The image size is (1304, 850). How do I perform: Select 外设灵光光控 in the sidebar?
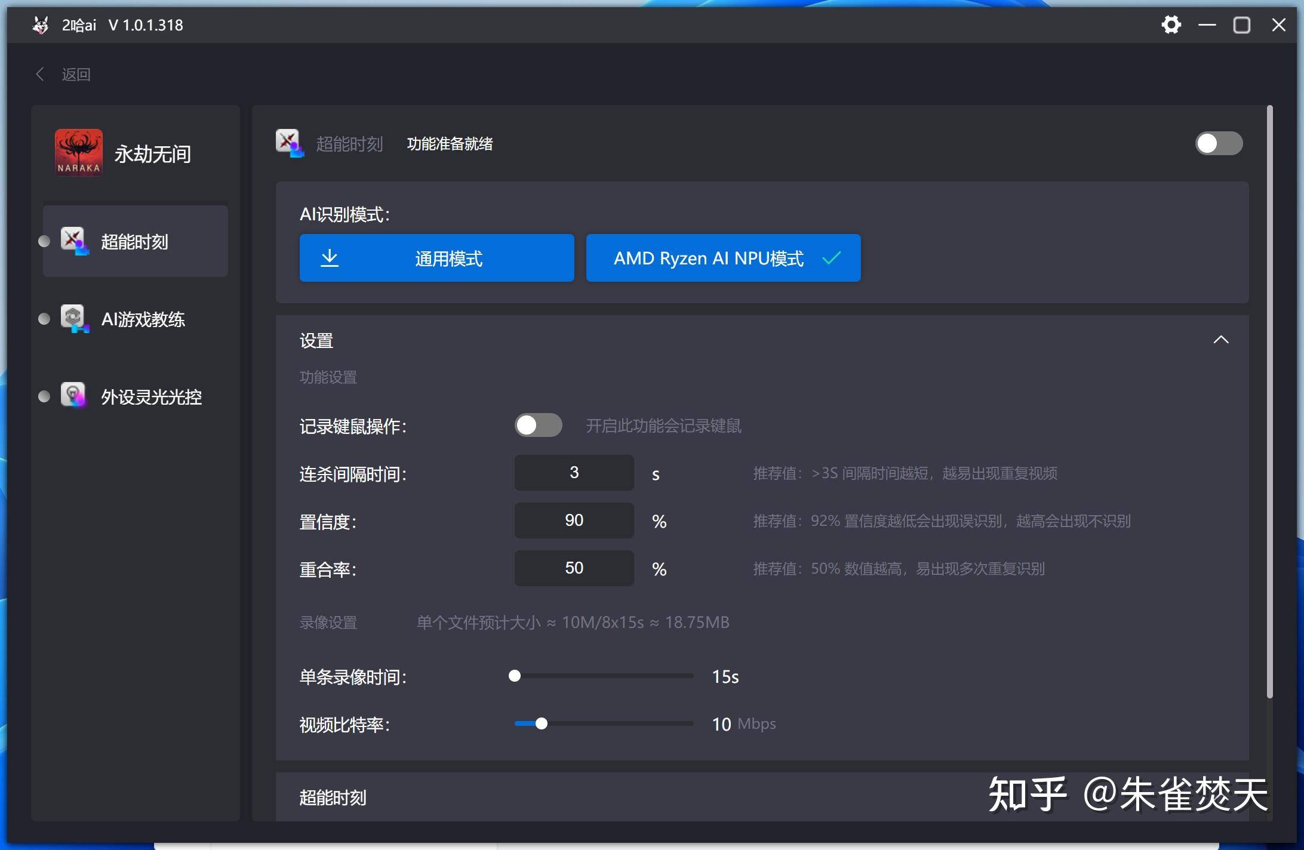(x=136, y=396)
